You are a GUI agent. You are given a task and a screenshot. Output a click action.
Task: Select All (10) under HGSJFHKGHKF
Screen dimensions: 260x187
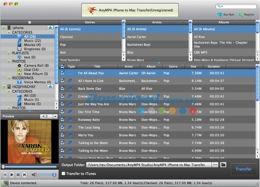tap(30, 95)
